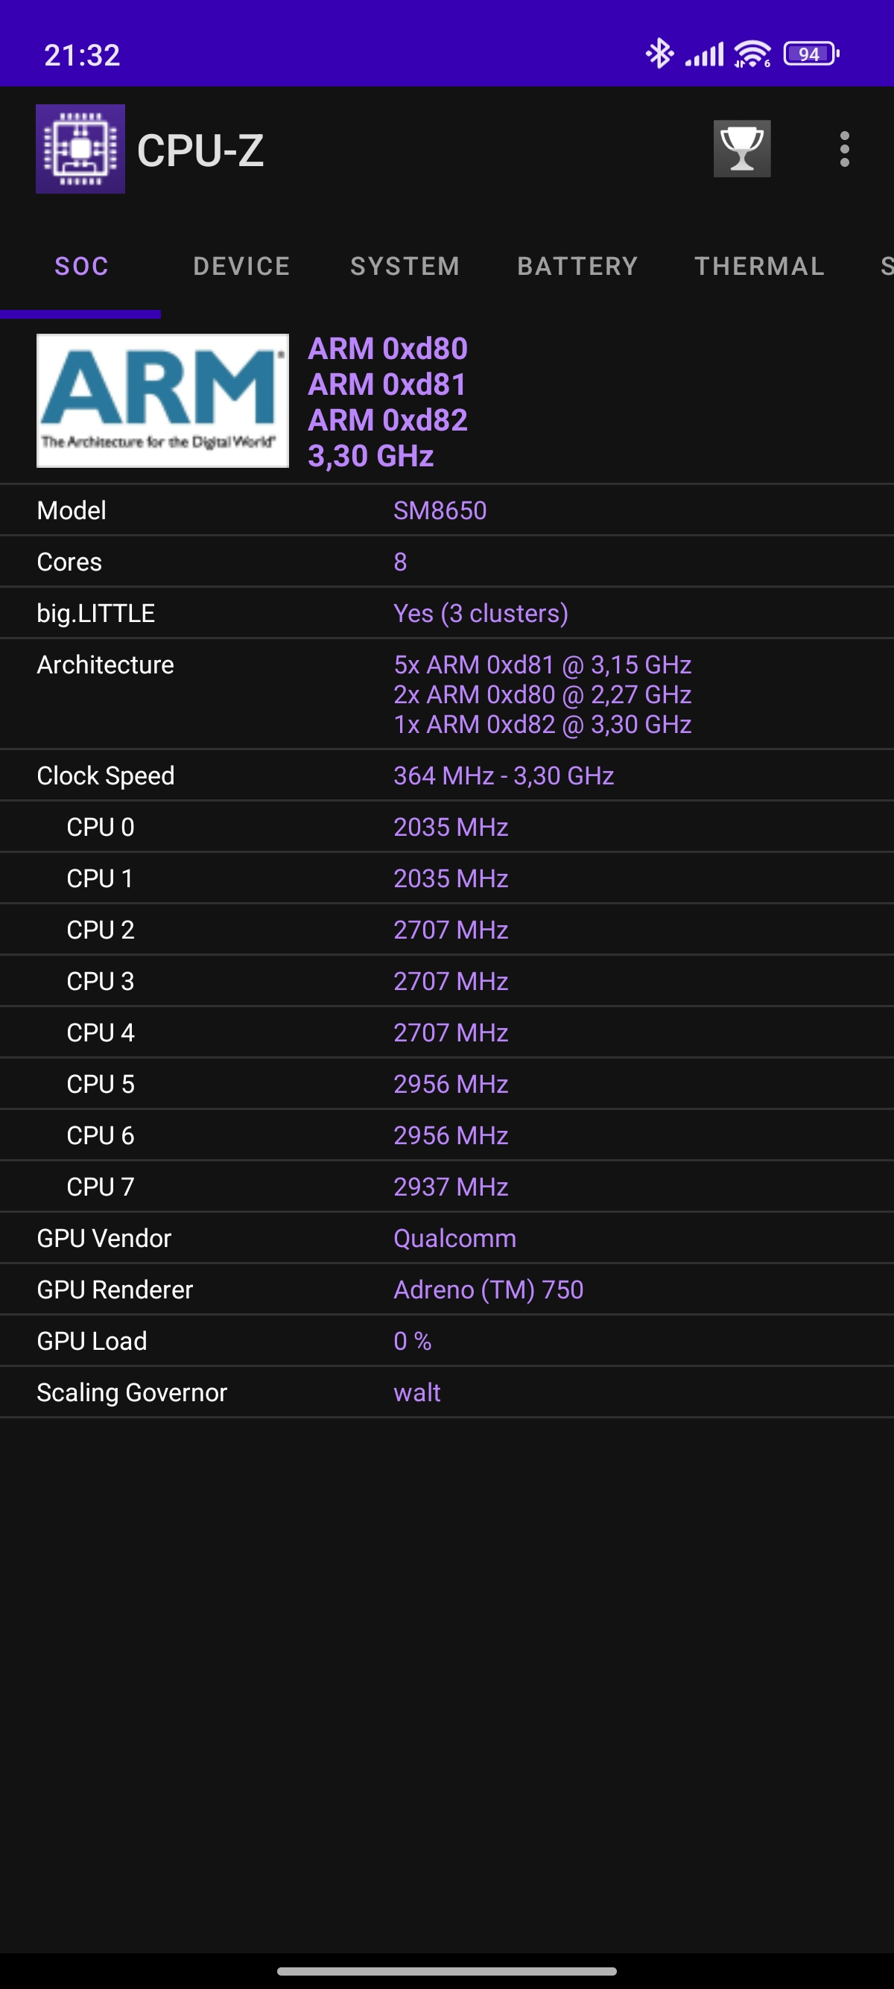Tap the Bluetooth status bar icon
Viewport: 894px width, 1989px height.
659,54
